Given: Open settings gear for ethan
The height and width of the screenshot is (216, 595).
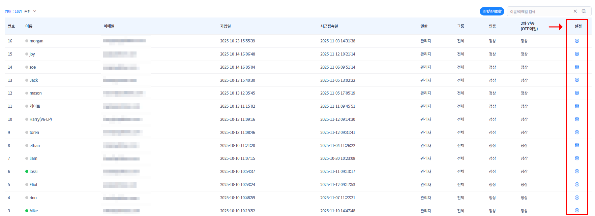Looking at the screenshot, I should [577, 145].
